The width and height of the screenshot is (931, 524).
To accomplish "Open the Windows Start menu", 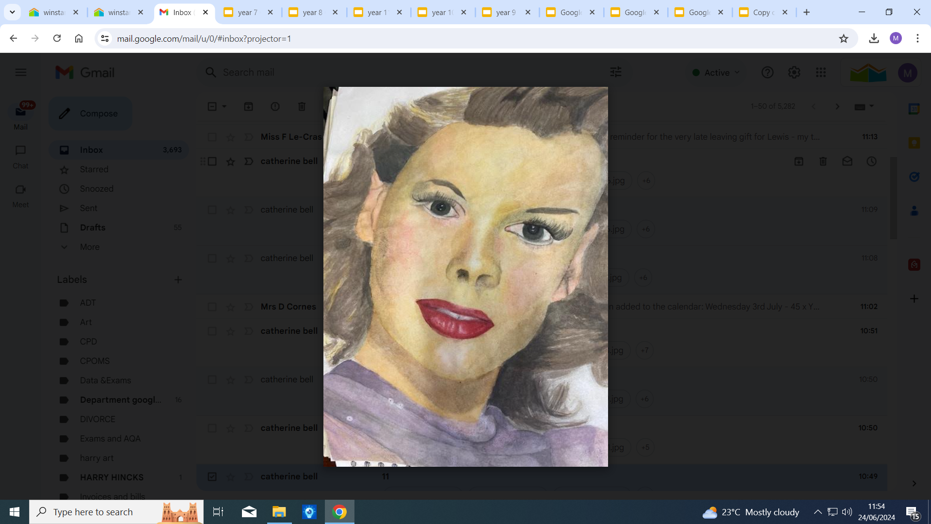I will click(x=15, y=512).
